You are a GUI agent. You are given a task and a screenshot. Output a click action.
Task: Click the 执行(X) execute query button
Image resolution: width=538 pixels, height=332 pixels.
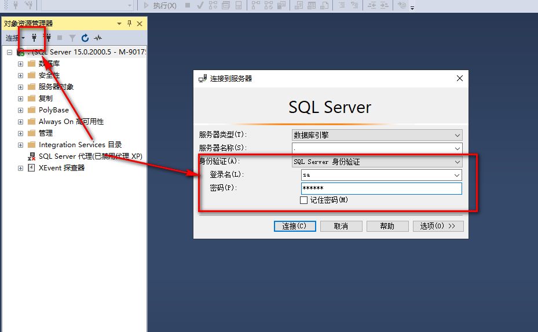point(160,5)
